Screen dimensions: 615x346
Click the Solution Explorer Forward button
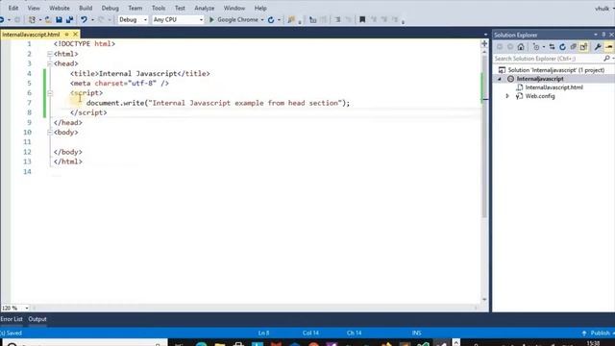click(510, 47)
